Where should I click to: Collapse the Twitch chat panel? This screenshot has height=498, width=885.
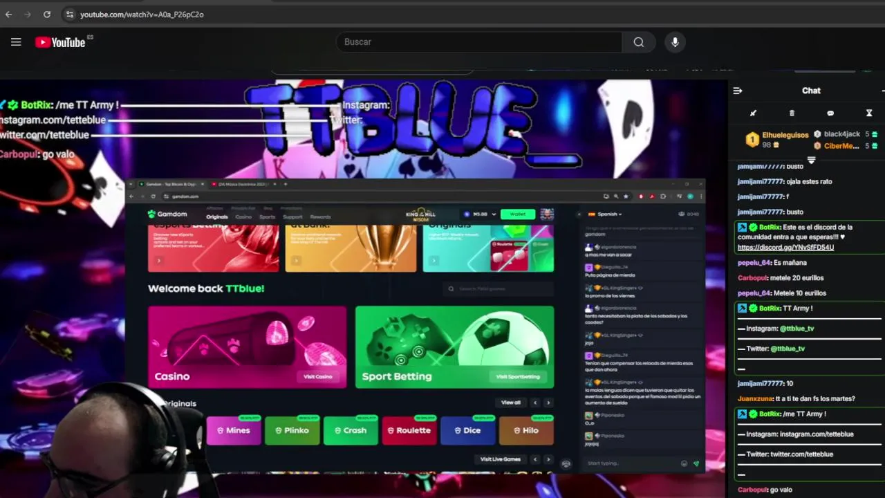pos(738,91)
